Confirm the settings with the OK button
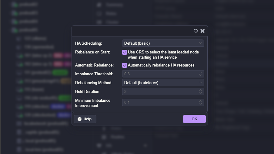 point(194,119)
